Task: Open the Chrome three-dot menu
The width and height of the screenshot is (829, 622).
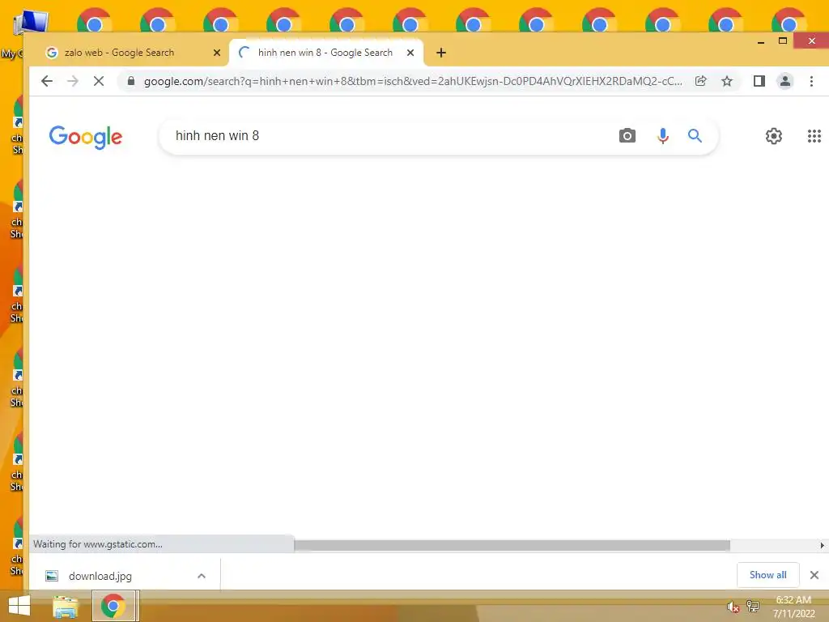Action: 811,81
